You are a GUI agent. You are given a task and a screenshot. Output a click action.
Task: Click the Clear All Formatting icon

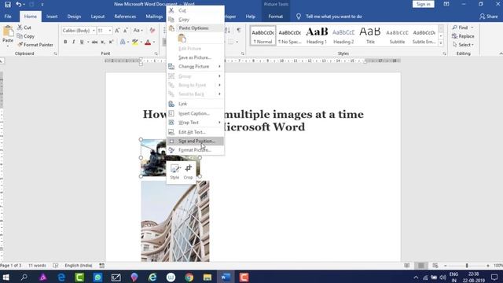coord(152,31)
